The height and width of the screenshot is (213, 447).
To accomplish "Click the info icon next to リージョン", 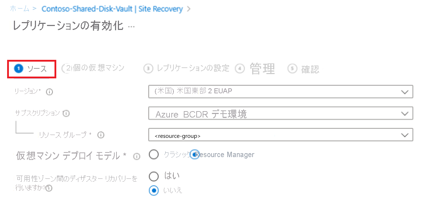I will click(x=50, y=92).
